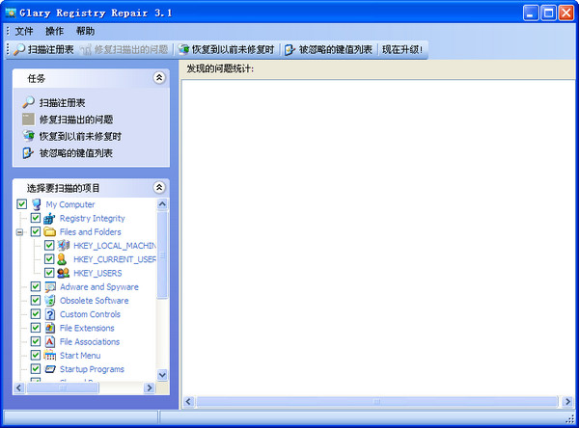Click the 被忽略的键值列表 link in the task panel
The image size is (579, 428).
(76, 152)
